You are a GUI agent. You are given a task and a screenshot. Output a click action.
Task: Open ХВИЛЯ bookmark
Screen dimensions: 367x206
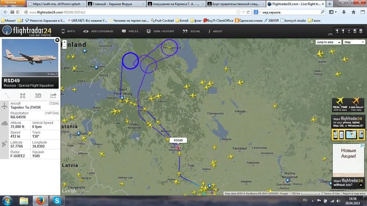coord(272,21)
